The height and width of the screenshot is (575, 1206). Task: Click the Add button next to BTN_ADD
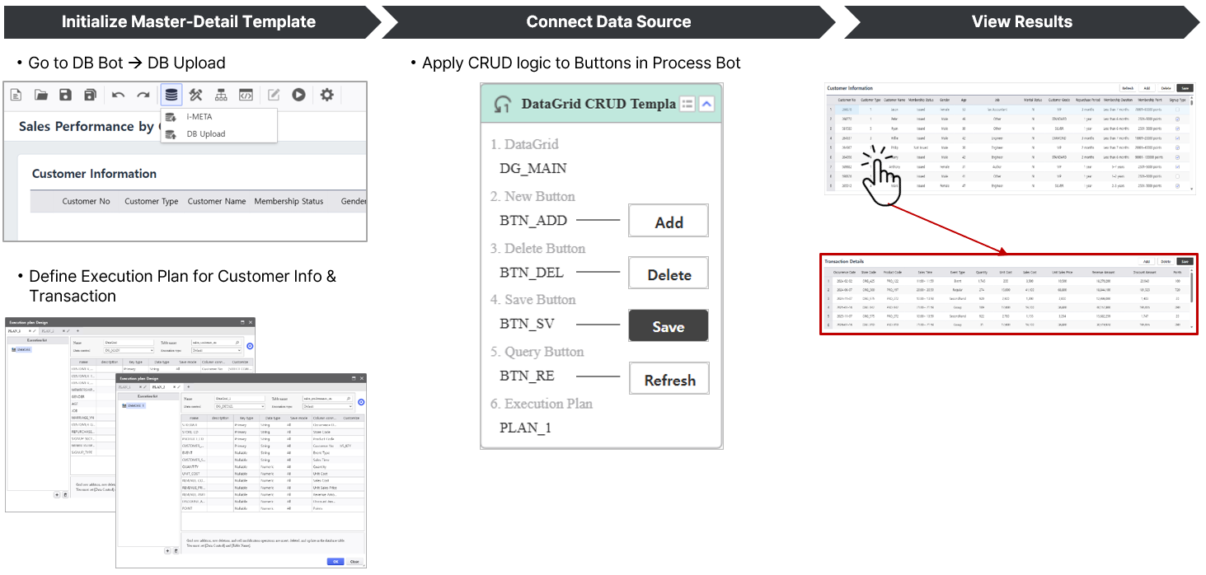[669, 222]
